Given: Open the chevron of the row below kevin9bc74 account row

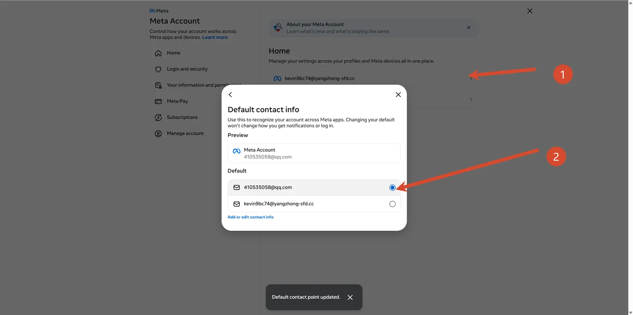Looking at the screenshot, I should [x=471, y=100].
